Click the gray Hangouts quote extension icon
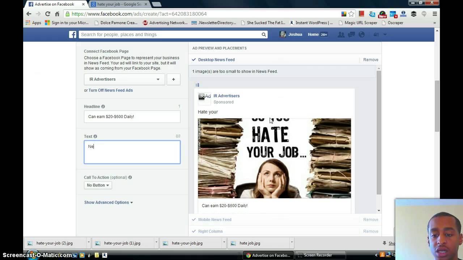The image size is (463, 260). click(x=424, y=14)
